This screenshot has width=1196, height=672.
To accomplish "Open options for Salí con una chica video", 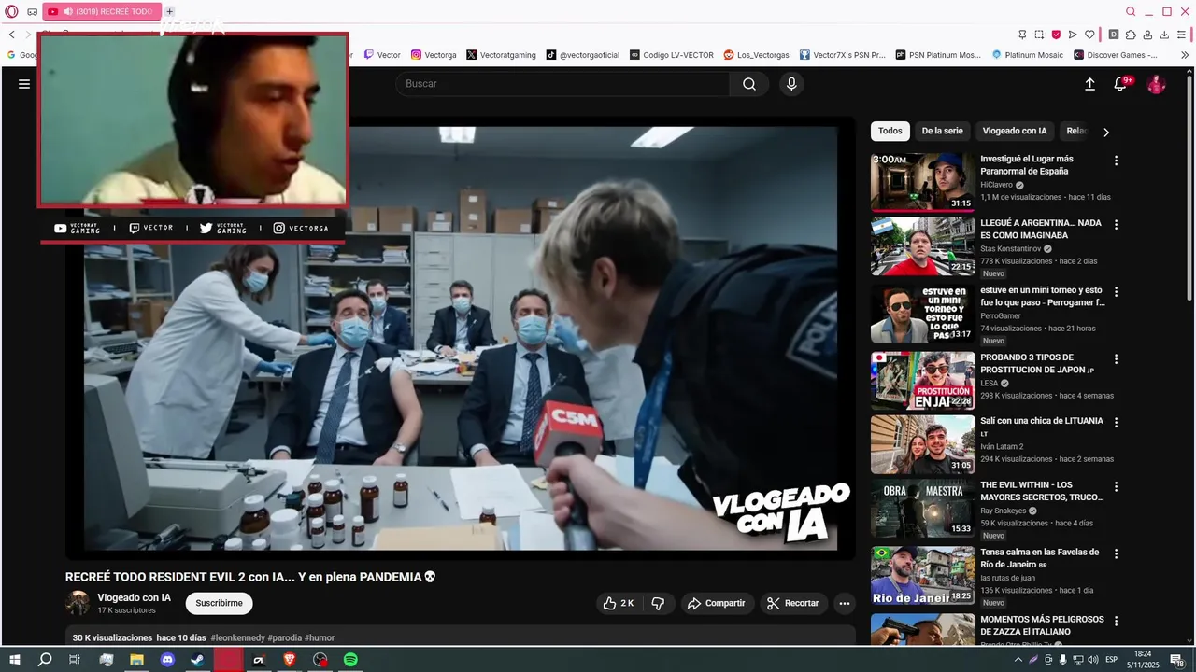I will tap(1116, 423).
